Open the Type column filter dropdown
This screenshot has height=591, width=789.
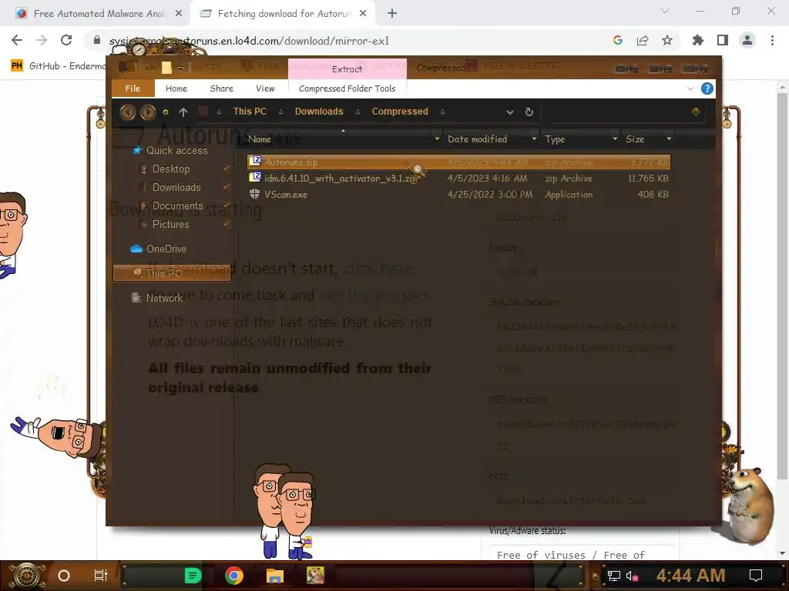pyautogui.click(x=614, y=139)
